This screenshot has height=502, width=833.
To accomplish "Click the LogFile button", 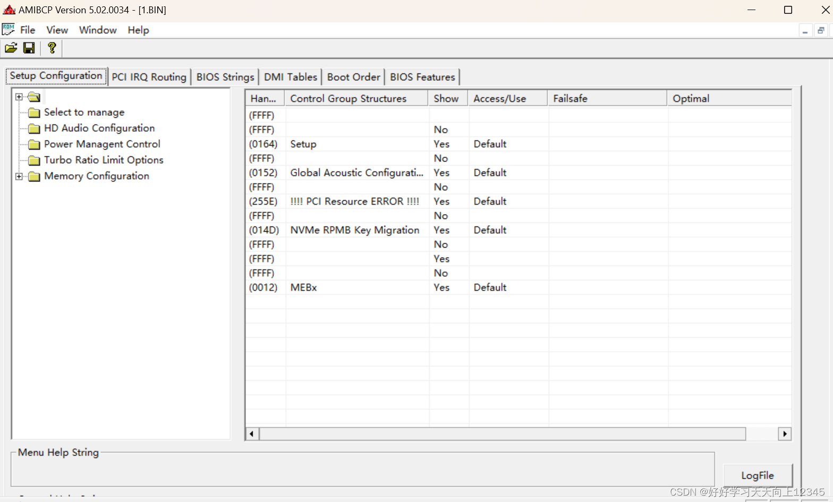I will 758,475.
